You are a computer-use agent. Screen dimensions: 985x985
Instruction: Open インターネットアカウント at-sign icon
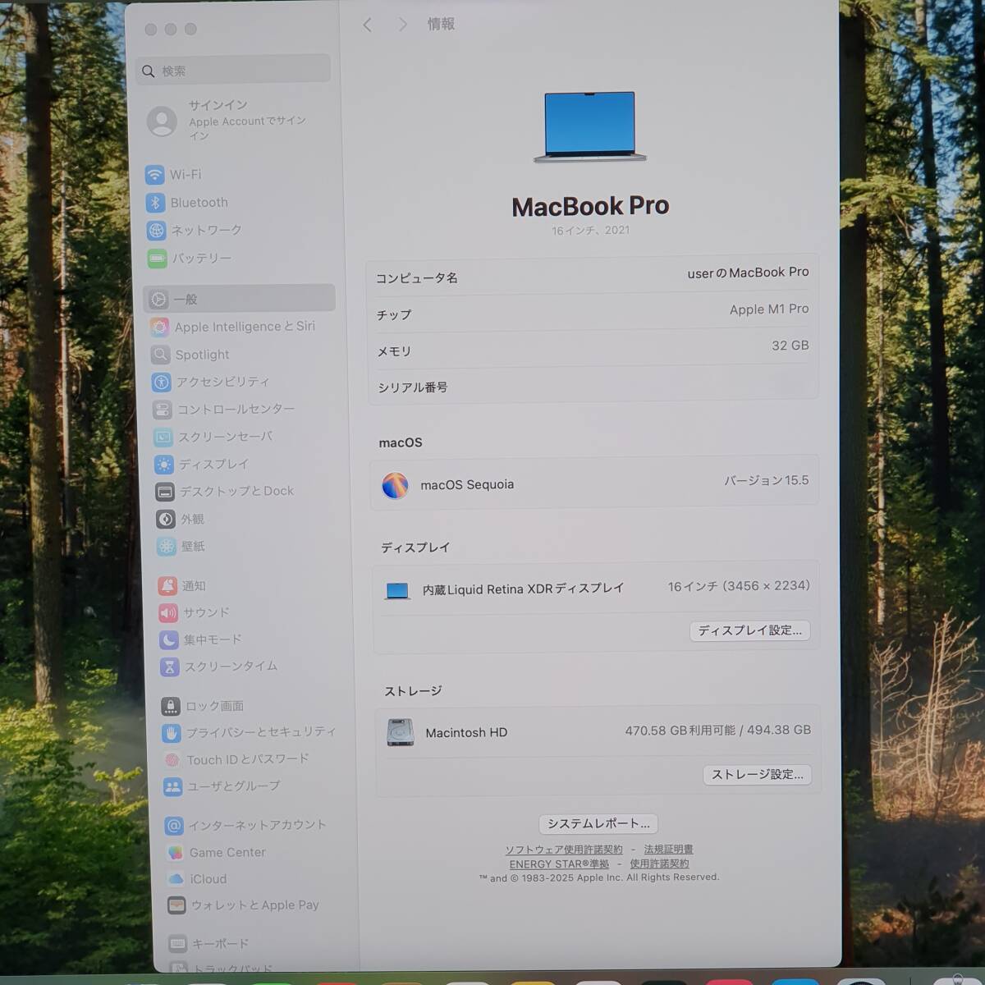pyautogui.click(x=174, y=825)
